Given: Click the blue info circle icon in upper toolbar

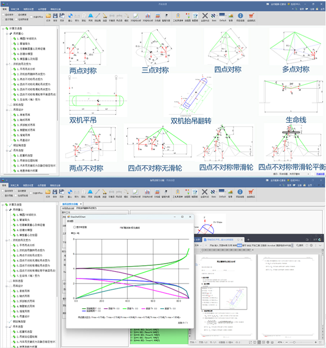Looking at the screenshot, I should [x=240, y=16].
